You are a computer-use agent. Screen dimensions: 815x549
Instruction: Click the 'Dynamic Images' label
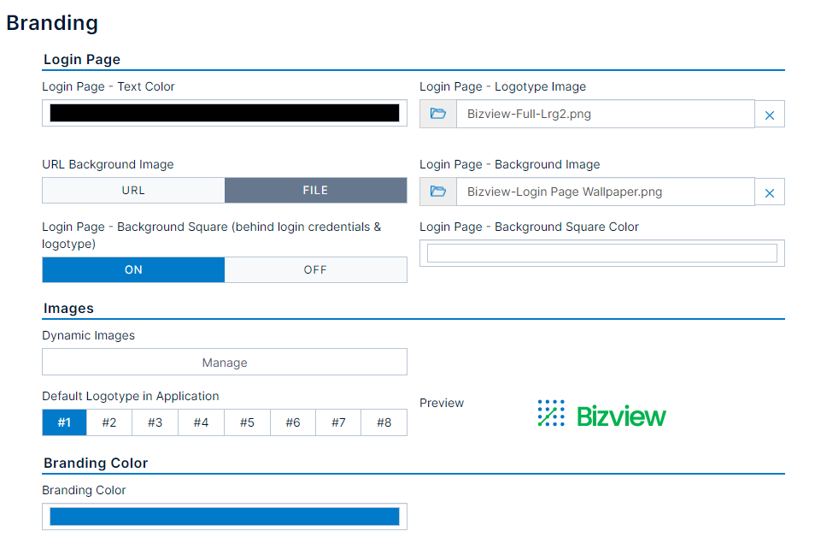point(88,336)
